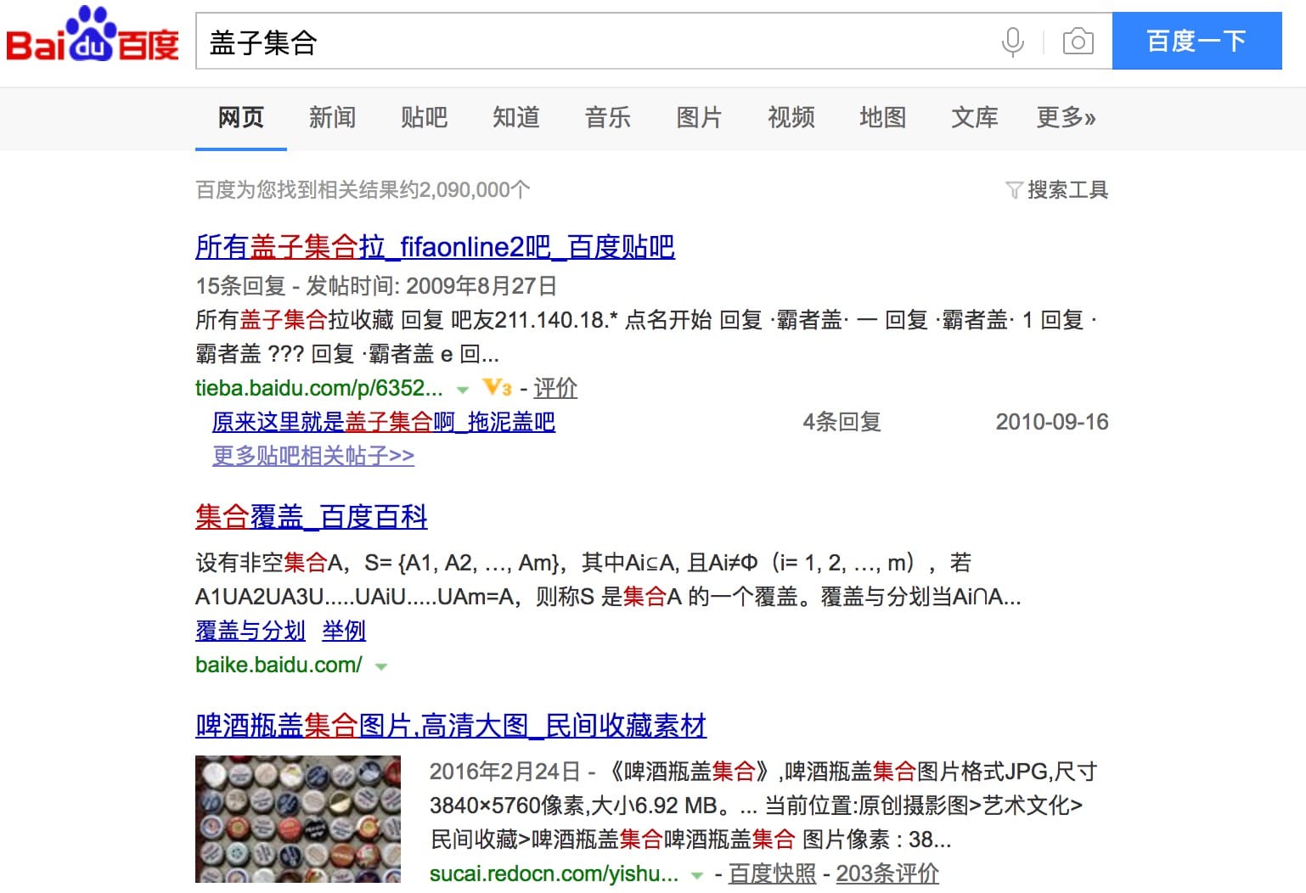1306x893 pixels.
Task: Open result 所有盖子集合拉_fifaonline2吧
Action: pos(435,247)
